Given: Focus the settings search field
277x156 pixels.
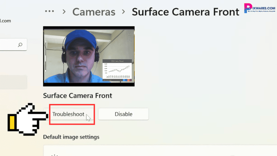Looking at the screenshot, I should [9, 44].
